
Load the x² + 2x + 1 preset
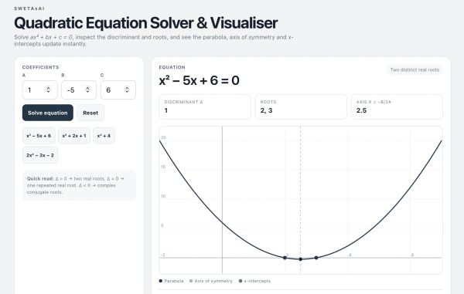point(74,136)
